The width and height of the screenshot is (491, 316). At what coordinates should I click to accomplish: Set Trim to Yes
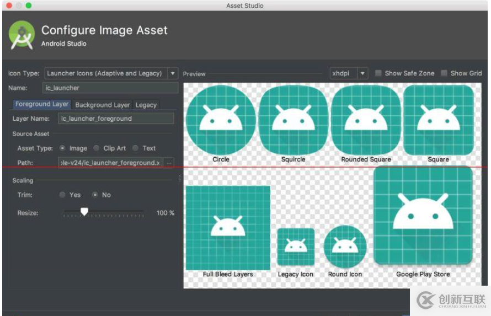[62, 195]
